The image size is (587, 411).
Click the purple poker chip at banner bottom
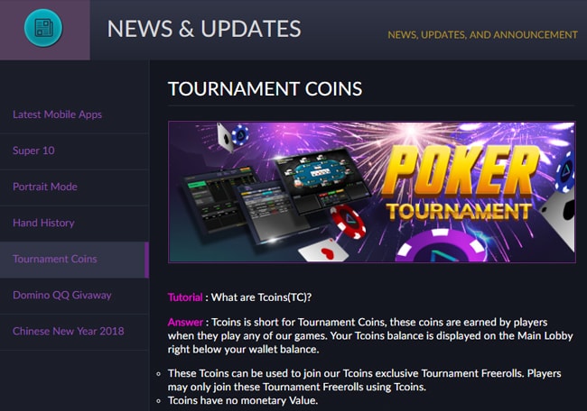click(443, 247)
